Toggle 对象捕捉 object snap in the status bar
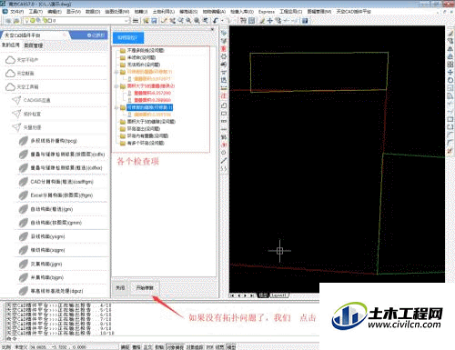 pyautogui.click(x=175, y=347)
